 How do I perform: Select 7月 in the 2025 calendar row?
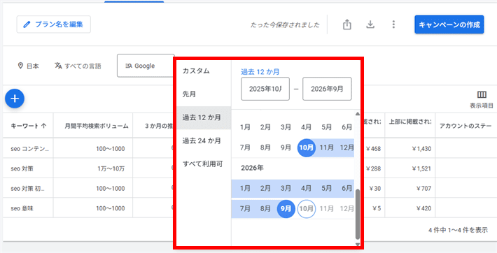(245, 147)
